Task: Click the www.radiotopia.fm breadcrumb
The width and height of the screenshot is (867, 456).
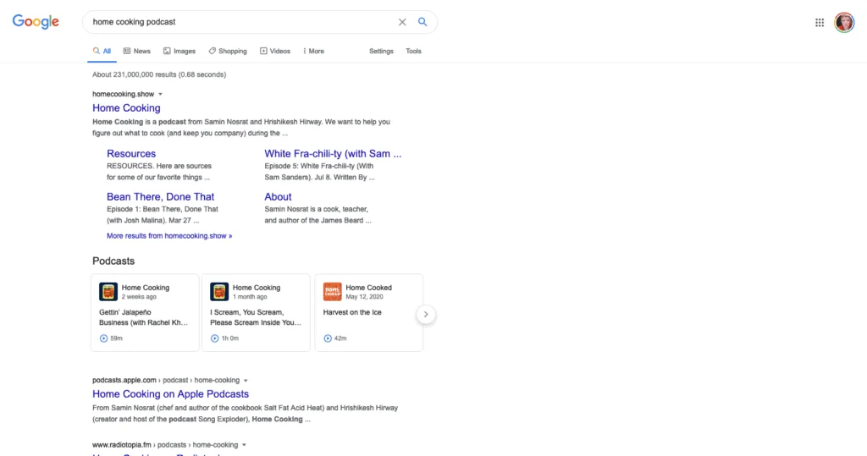Action: (x=165, y=445)
